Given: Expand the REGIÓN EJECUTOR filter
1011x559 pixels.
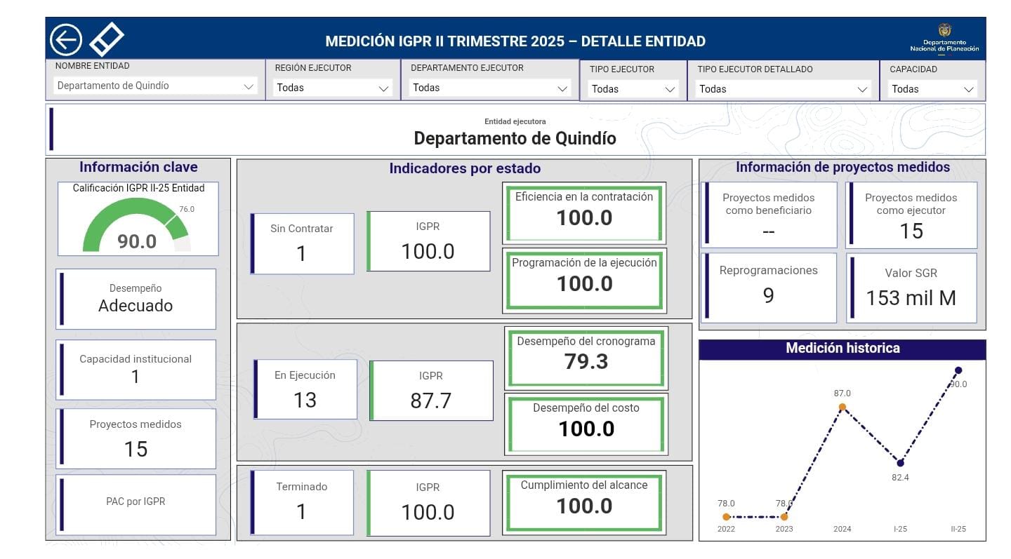Looking at the screenshot, I should (x=333, y=88).
